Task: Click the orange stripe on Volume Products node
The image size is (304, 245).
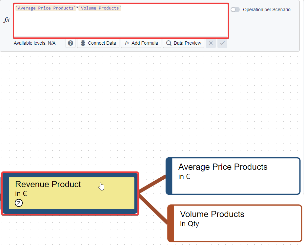Action: (171, 223)
